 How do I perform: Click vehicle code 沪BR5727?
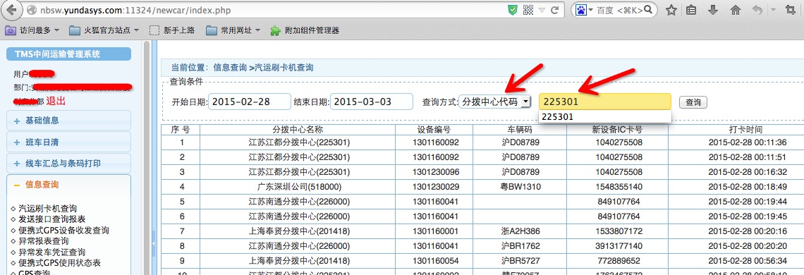tap(520, 261)
